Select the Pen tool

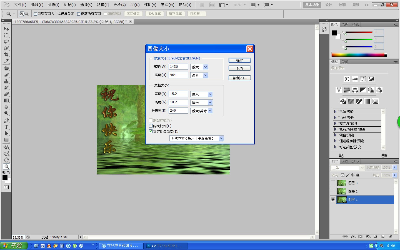click(x=6, y=121)
